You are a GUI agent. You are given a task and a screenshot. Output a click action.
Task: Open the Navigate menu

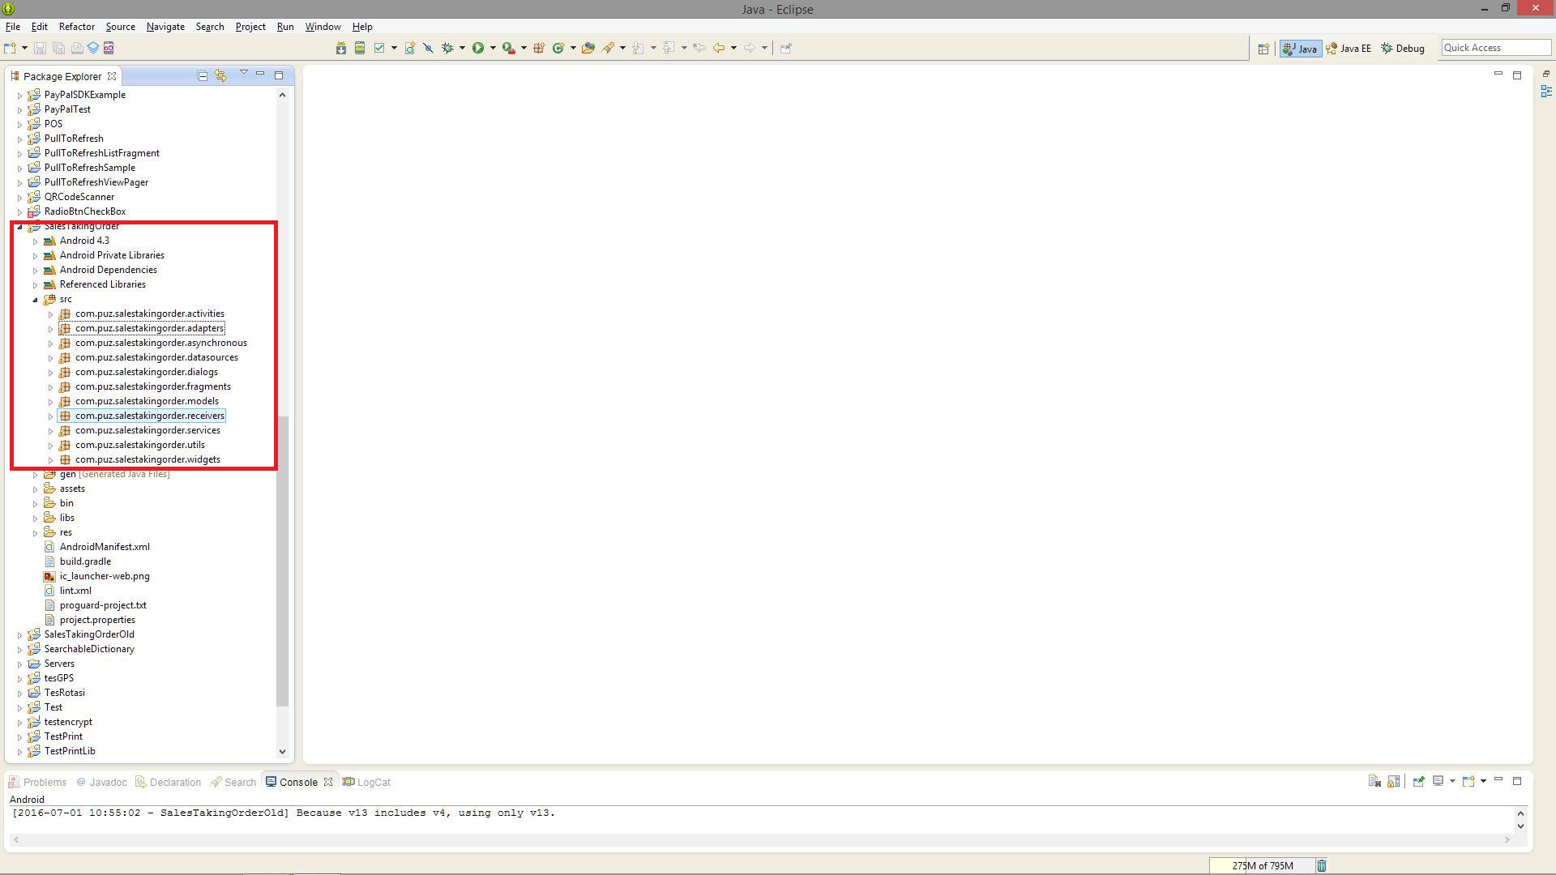pos(165,27)
